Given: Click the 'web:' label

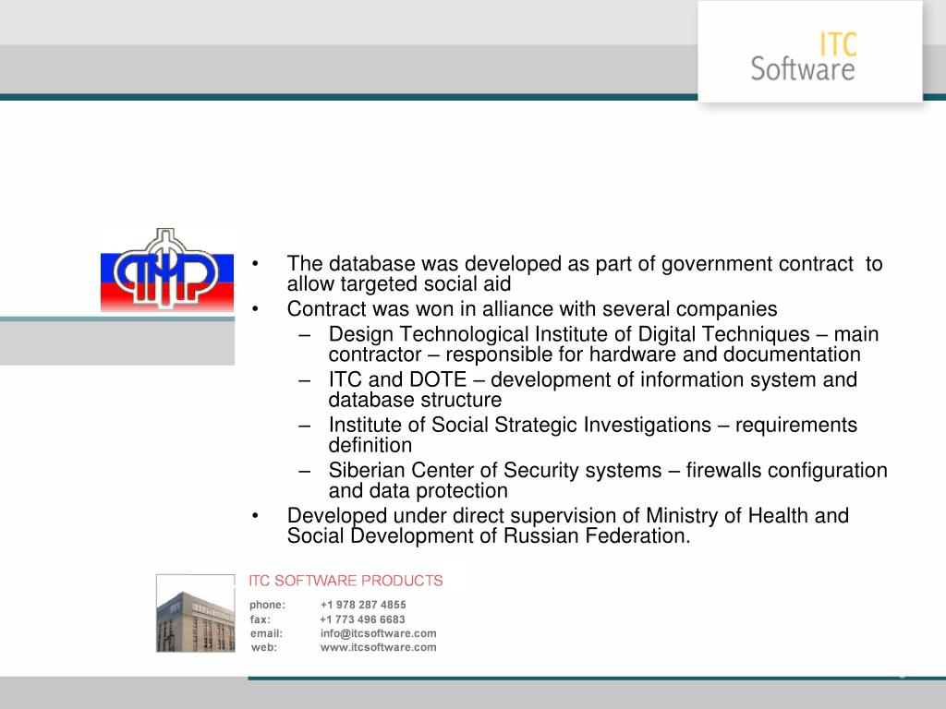Looking at the screenshot, I should point(263,647).
